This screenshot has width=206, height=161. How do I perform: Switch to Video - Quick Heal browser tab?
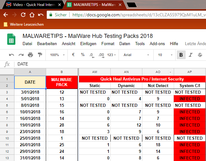click(x=34, y=5)
